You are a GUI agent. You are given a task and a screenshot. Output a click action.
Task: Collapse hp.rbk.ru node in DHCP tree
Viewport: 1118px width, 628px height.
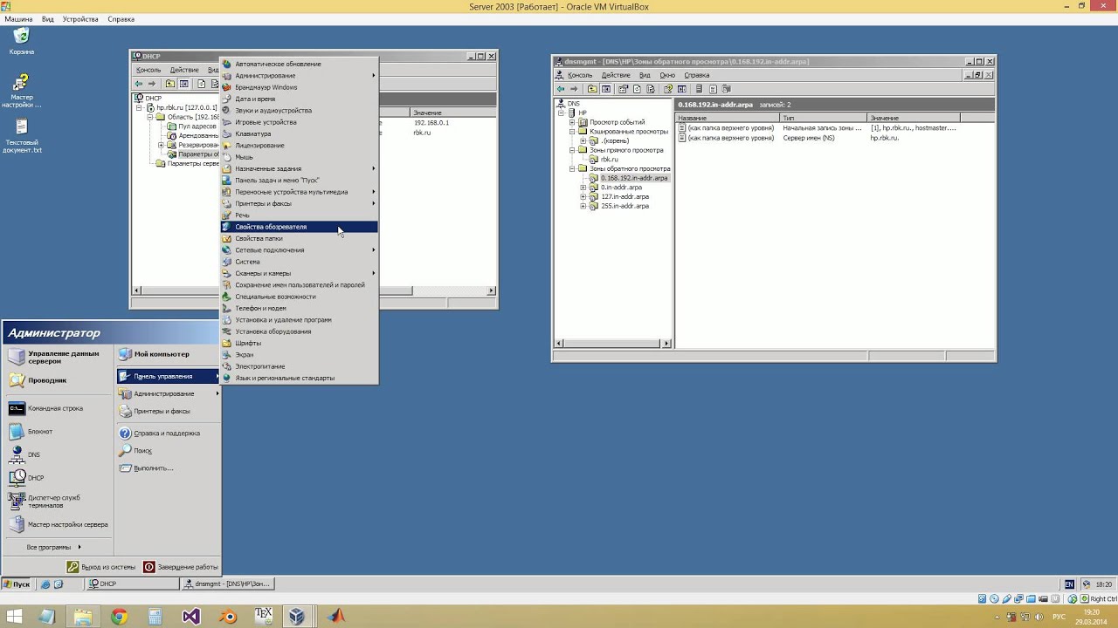pos(140,107)
